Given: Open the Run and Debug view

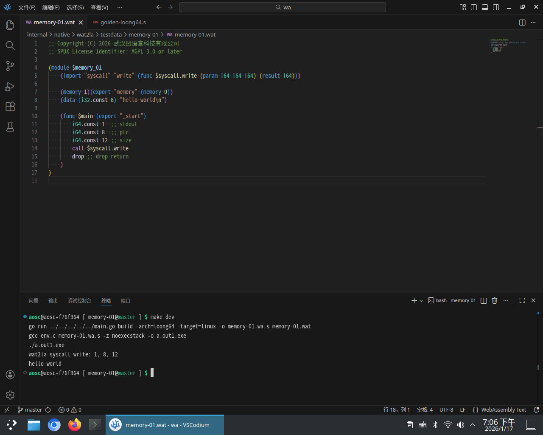Looking at the screenshot, I should tap(10, 87).
